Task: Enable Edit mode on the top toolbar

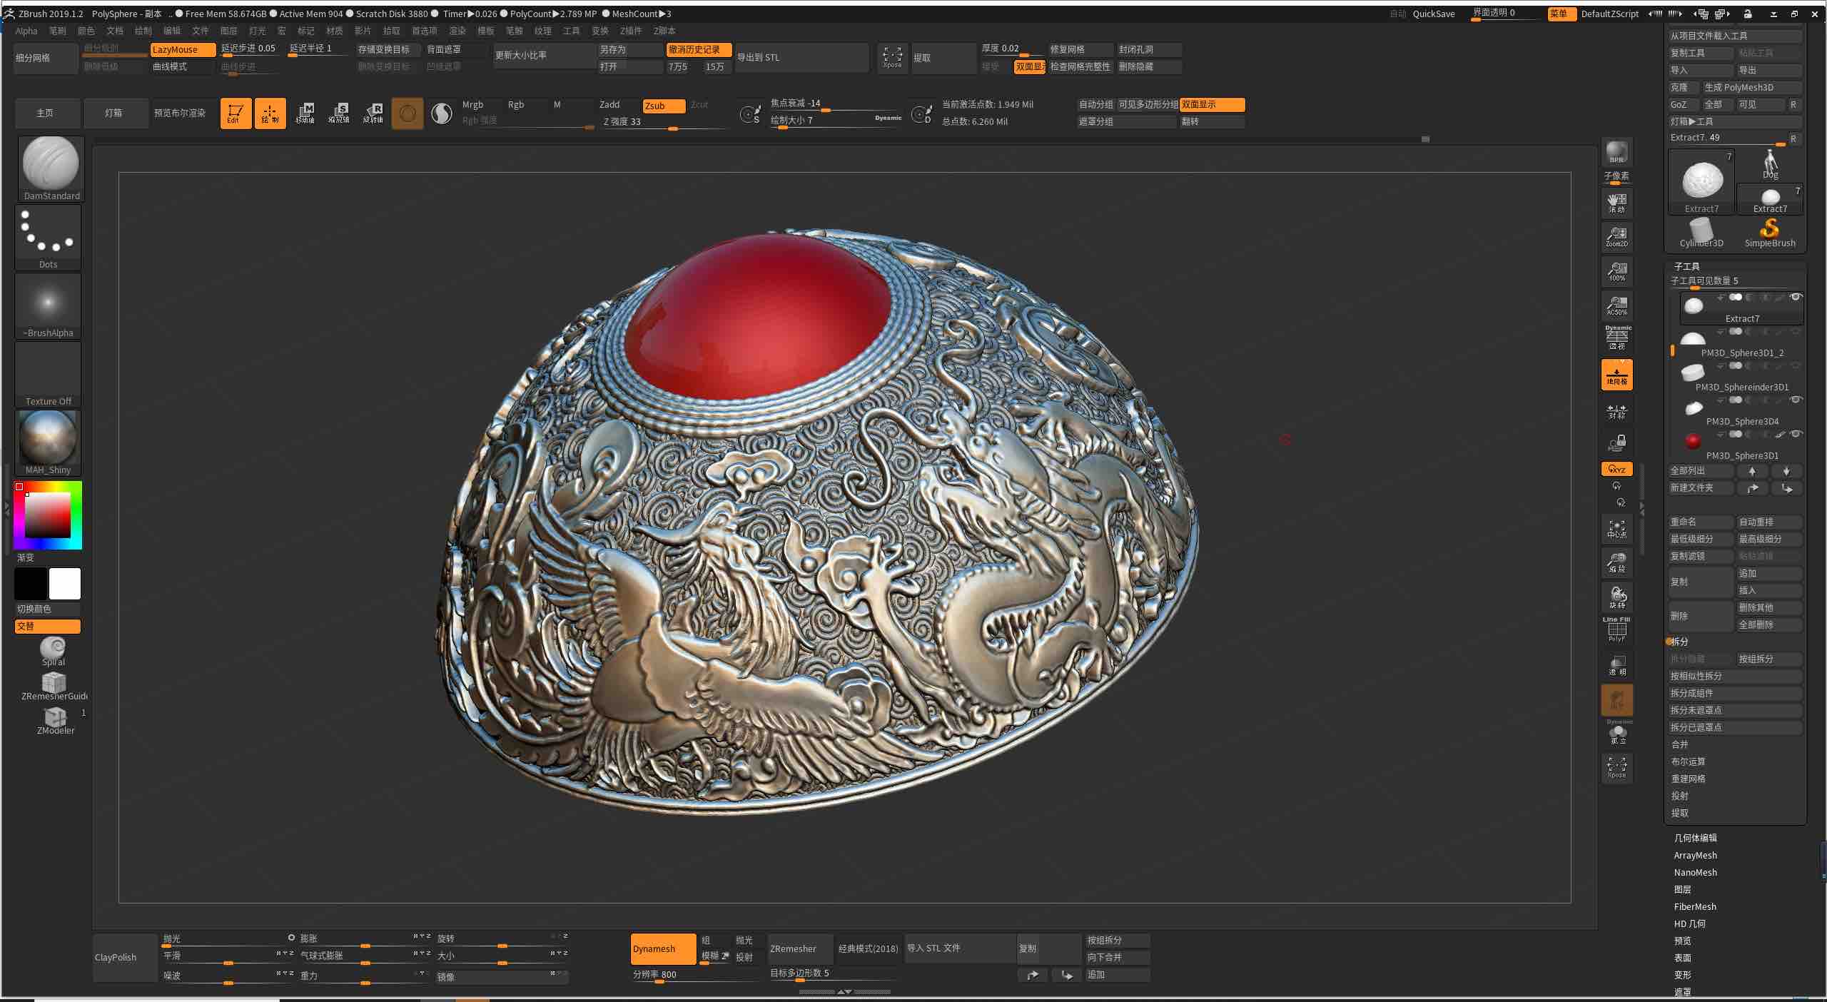Action: [x=236, y=113]
